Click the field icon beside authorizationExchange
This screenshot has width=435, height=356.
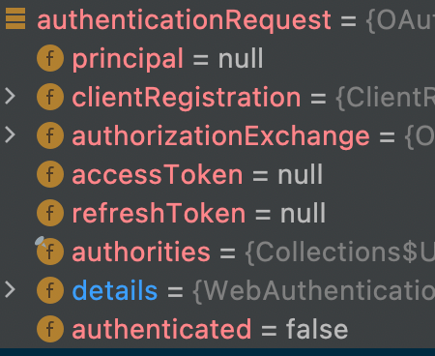pyautogui.click(x=50, y=135)
